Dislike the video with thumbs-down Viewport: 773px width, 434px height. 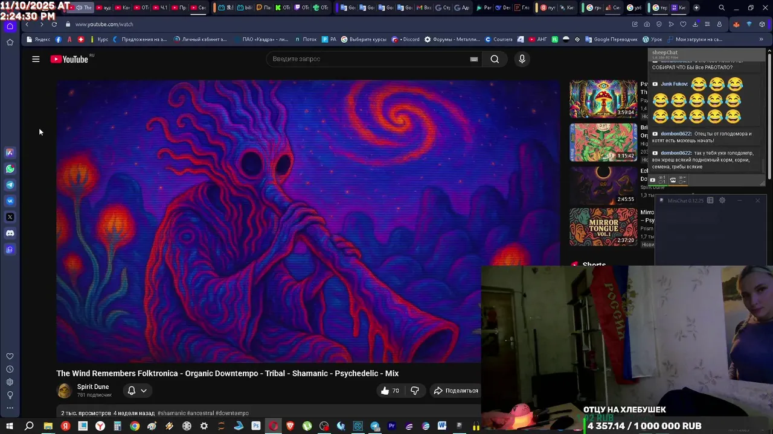[x=415, y=391]
